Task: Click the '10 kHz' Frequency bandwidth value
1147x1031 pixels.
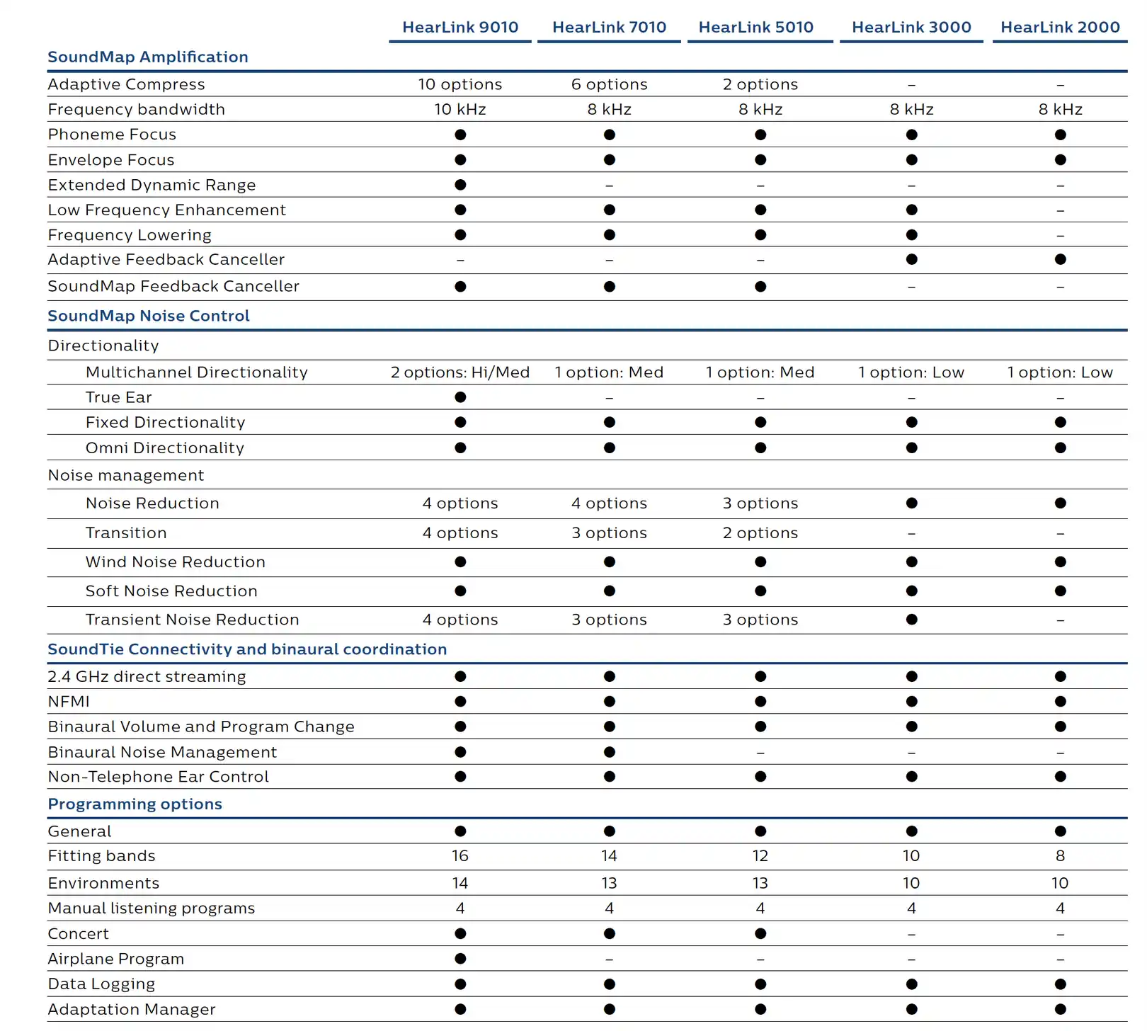Action: click(460, 110)
